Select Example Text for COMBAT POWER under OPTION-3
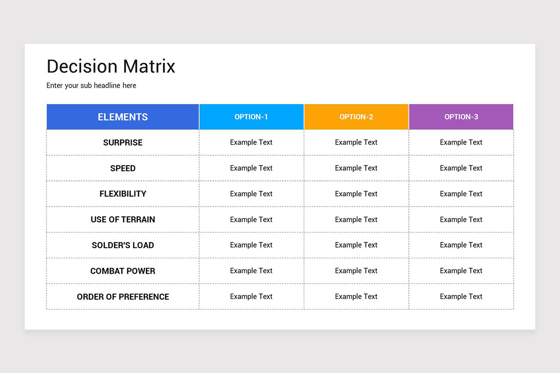Viewport: 560px width, 373px height. click(x=461, y=270)
